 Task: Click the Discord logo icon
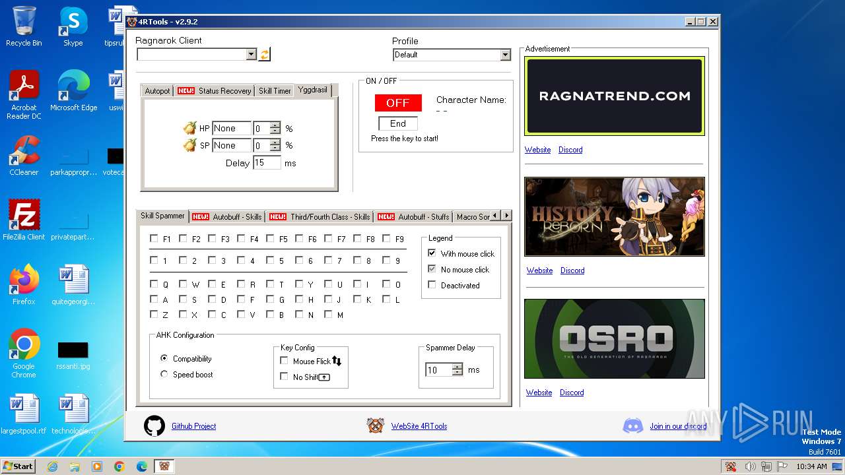[632, 426]
